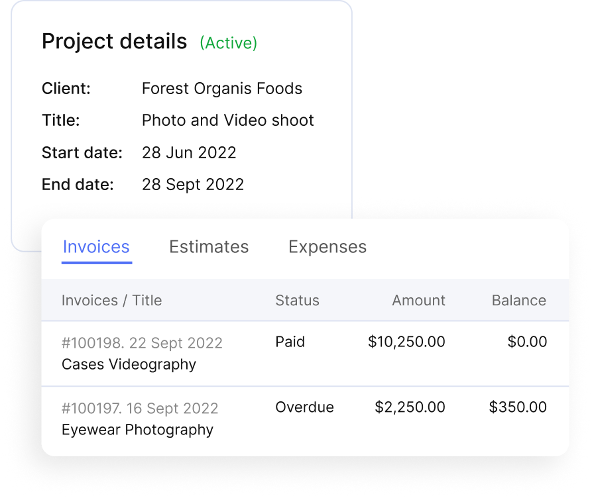
Task: Switch to the Invoices tab
Action: [x=96, y=247]
